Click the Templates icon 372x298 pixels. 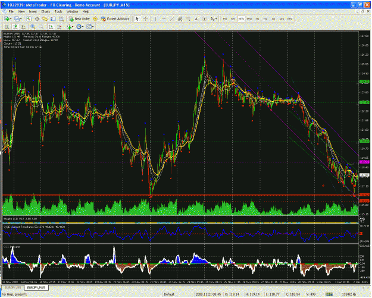point(89,27)
